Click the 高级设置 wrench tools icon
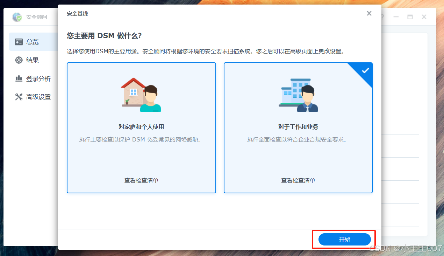 19,97
